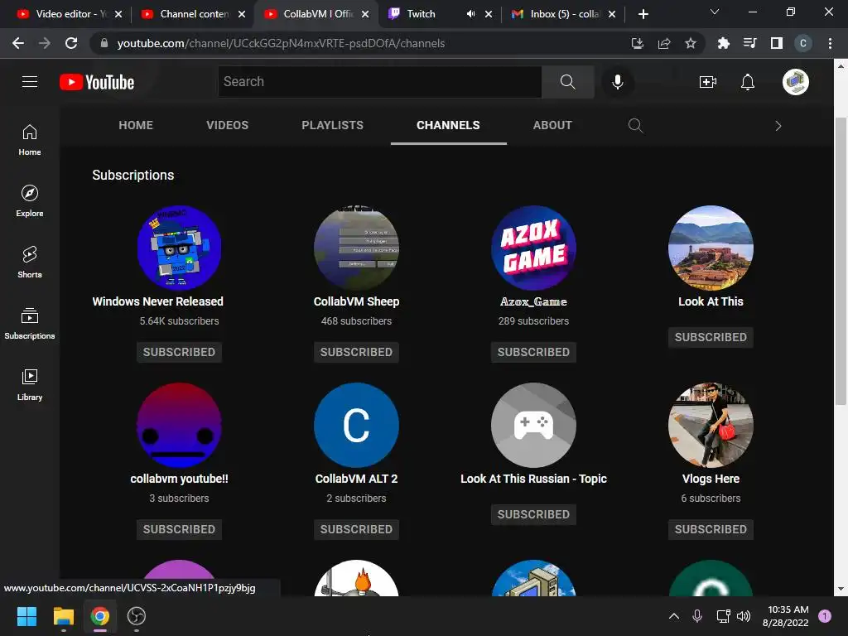Open Chrome profile C icon
This screenshot has height=636, width=848.
click(x=803, y=43)
